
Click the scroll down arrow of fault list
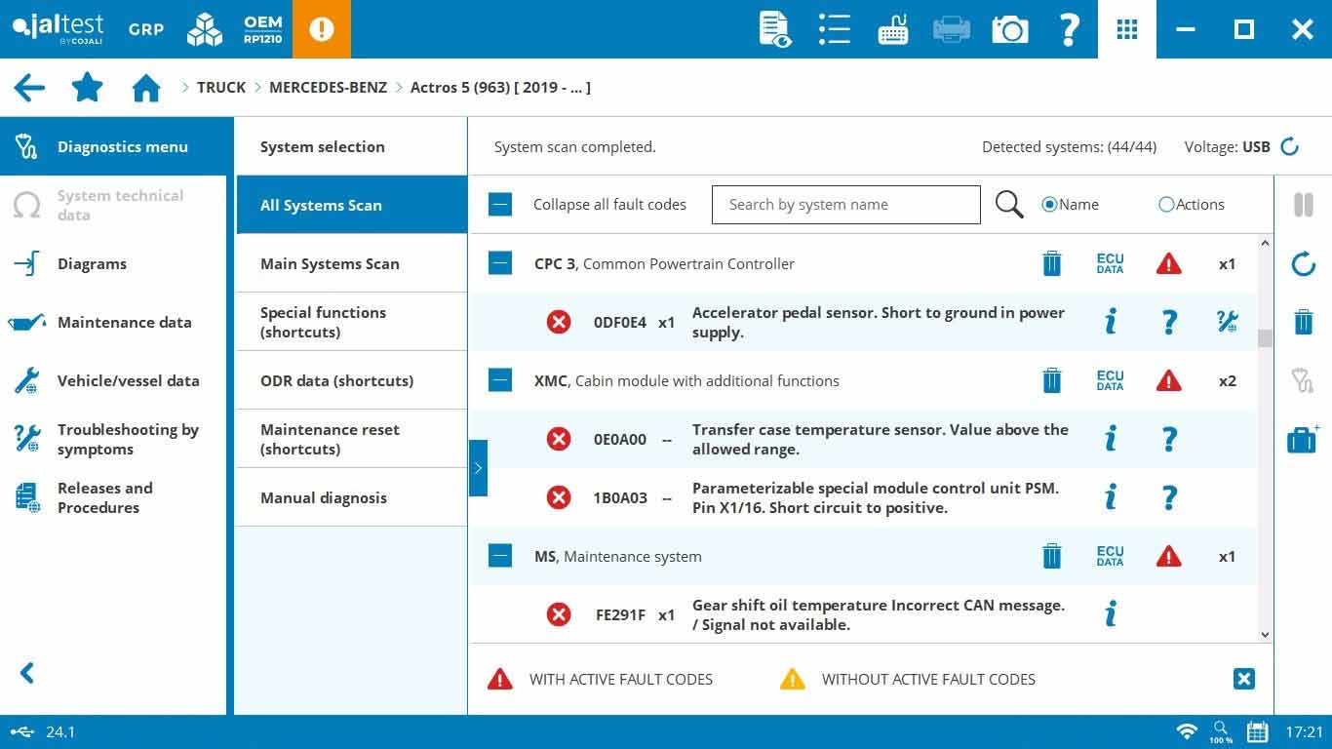[x=1265, y=634]
